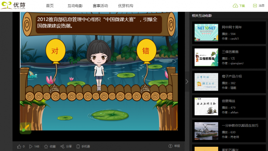
Task: Collapse sidebar with the chevron arrow
Action: pos(187,82)
